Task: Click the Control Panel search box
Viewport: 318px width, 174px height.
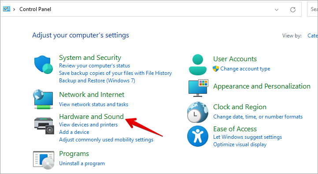Action: pos(313,9)
